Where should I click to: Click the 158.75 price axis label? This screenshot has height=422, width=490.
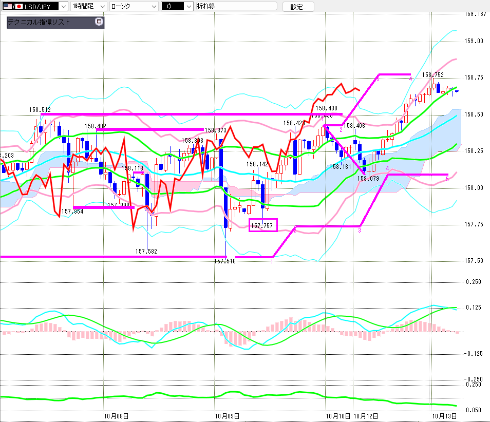coord(474,78)
